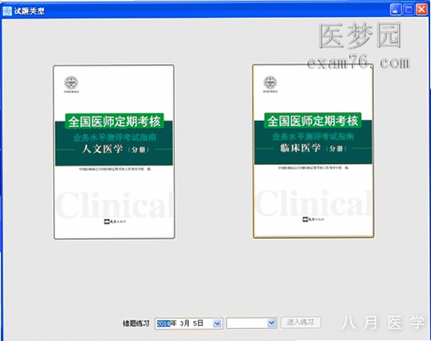Image resolution: width=431 pixels, height=341 pixels.
Task: Select the month 3月 in the date field
Action: pyautogui.click(x=185, y=323)
